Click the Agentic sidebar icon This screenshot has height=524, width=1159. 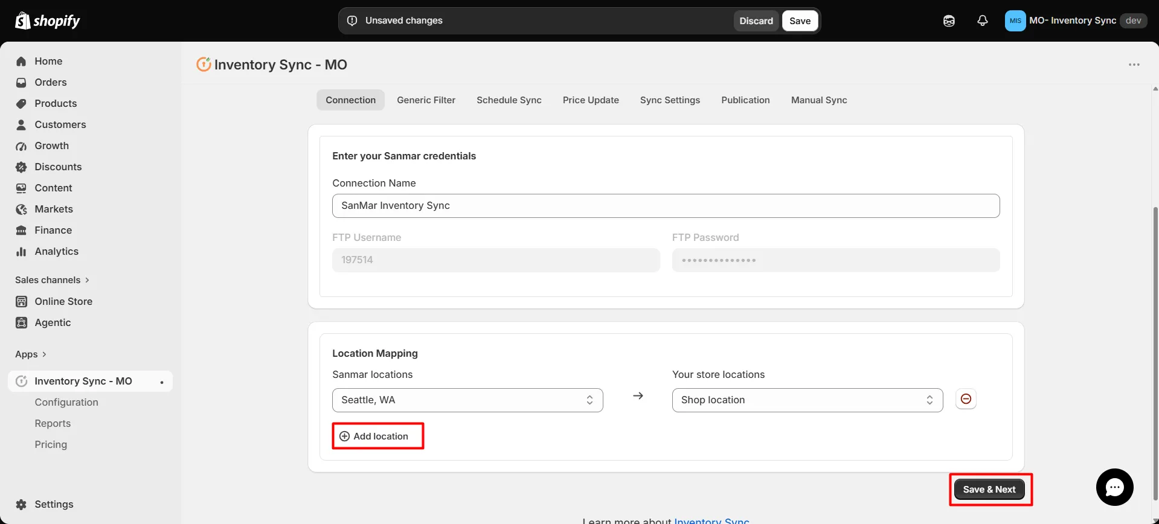click(21, 322)
